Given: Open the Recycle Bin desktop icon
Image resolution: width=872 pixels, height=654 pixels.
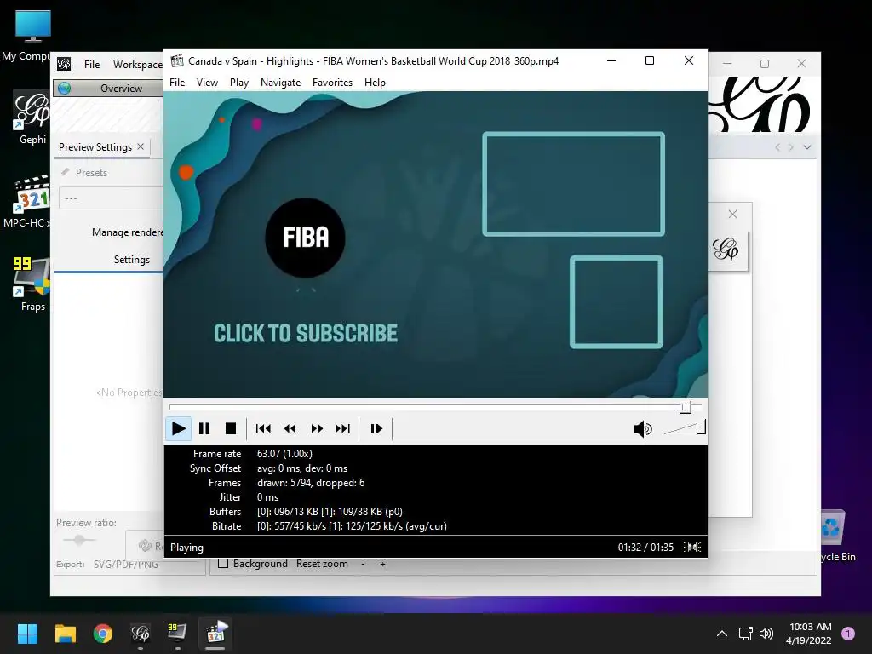Looking at the screenshot, I should coord(837,536).
